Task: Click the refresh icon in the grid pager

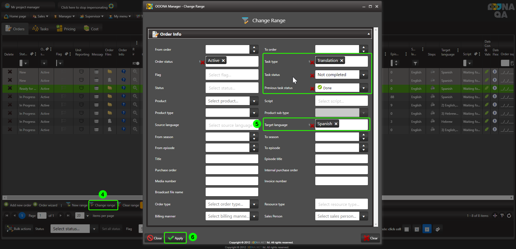Action: pos(509,216)
